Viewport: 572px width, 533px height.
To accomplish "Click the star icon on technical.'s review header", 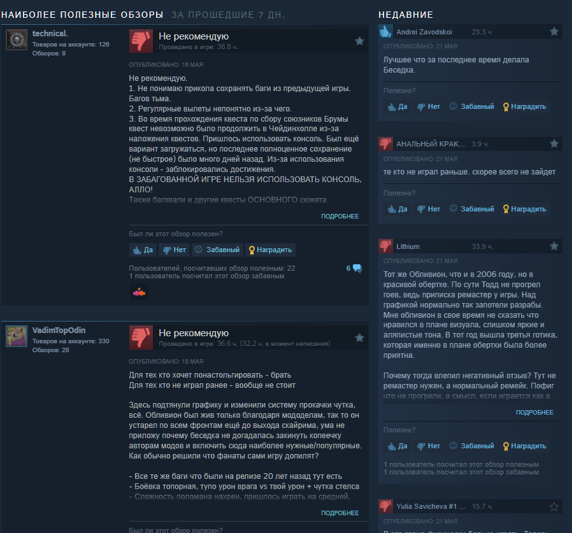I will pyautogui.click(x=359, y=41).
